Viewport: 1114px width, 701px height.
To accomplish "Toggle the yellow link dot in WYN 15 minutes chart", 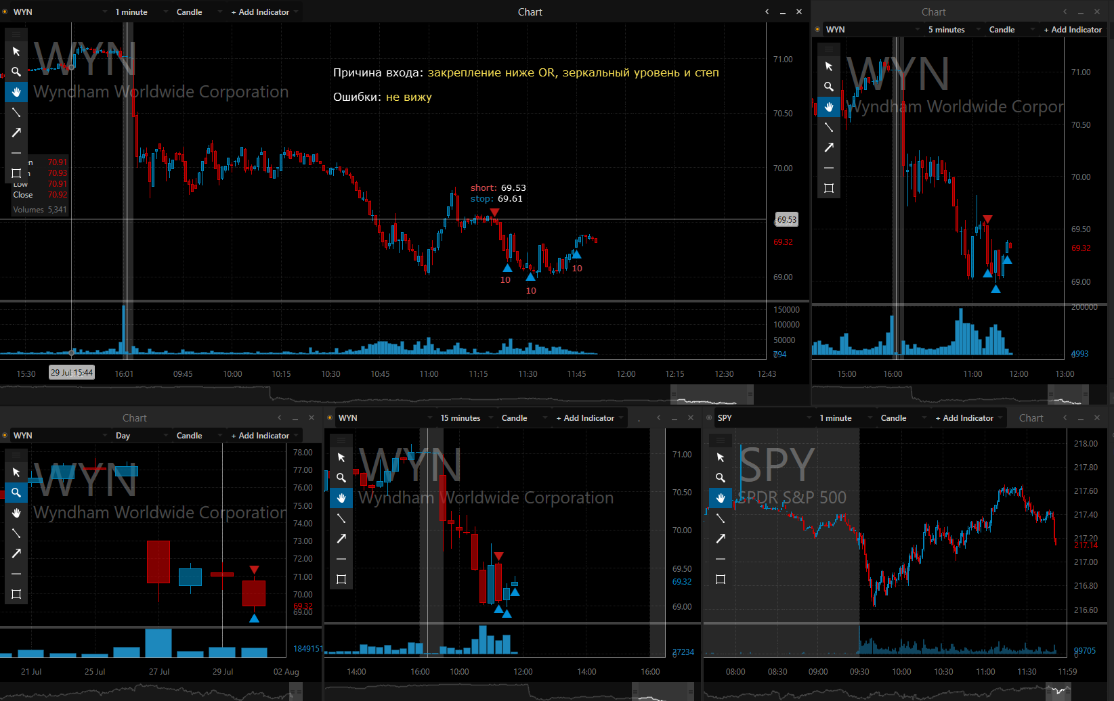I will point(330,418).
